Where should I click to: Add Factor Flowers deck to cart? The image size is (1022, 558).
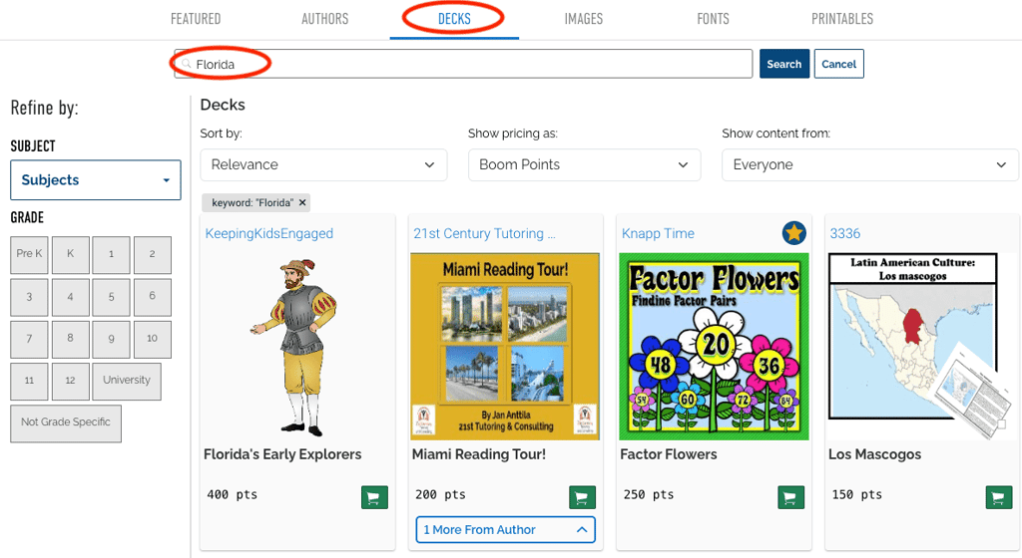(x=789, y=497)
